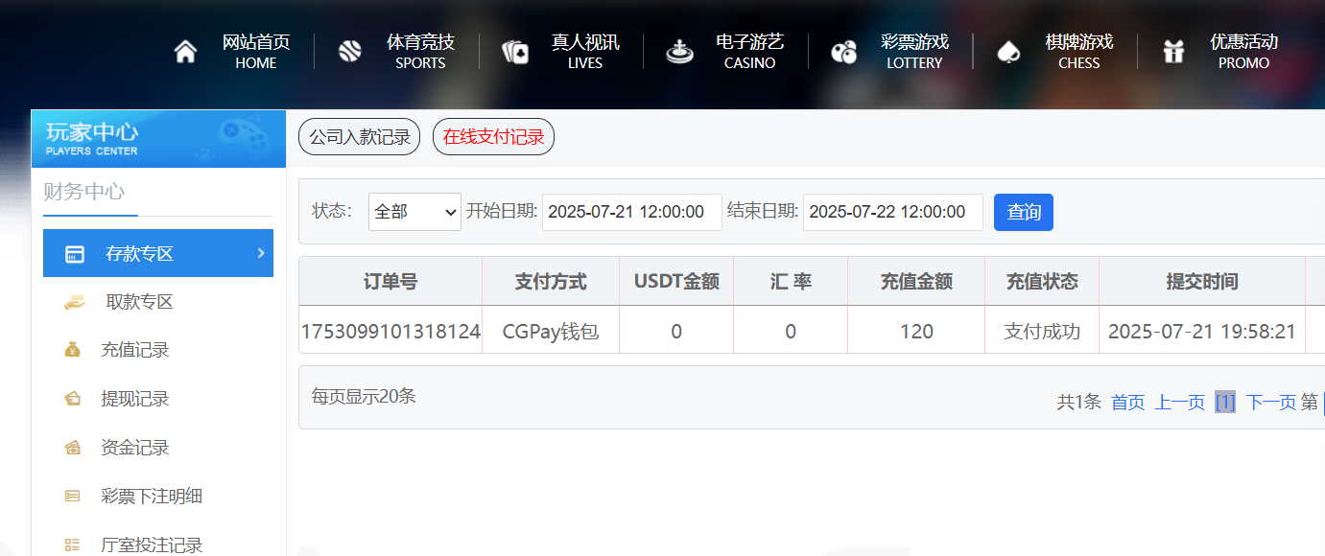The height and width of the screenshot is (556, 1325).
Task: Switch to 公司入款记录 tab
Action: pos(359,137)
